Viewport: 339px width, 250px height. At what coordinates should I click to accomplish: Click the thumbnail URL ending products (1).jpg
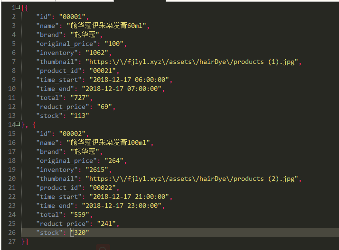point(192,62)
